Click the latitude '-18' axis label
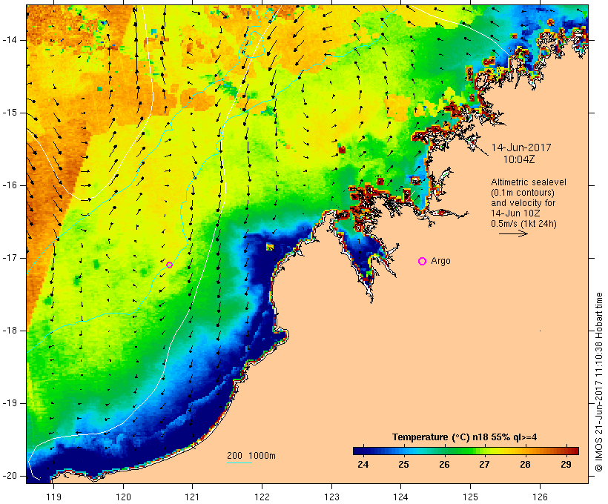Viewport: 608px width, 504px height. [10, 331]
